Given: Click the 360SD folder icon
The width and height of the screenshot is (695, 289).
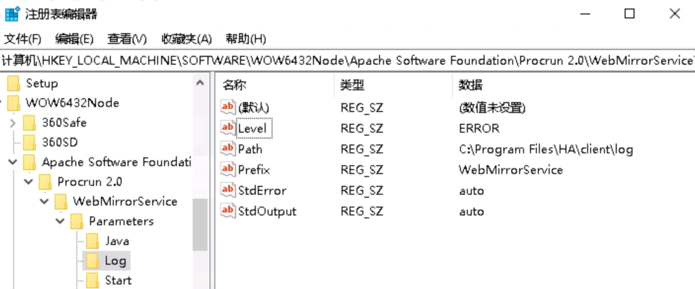Looking at the screenshot, I should tap(30, 142).
